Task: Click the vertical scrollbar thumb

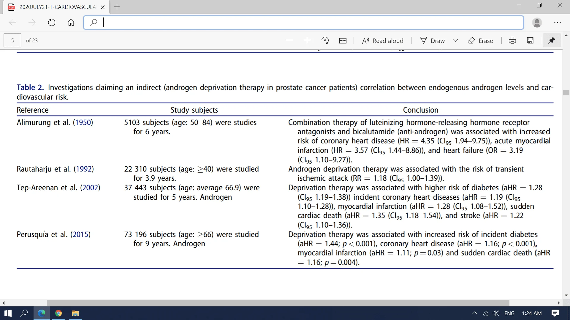Action: (x=566, y=93)
